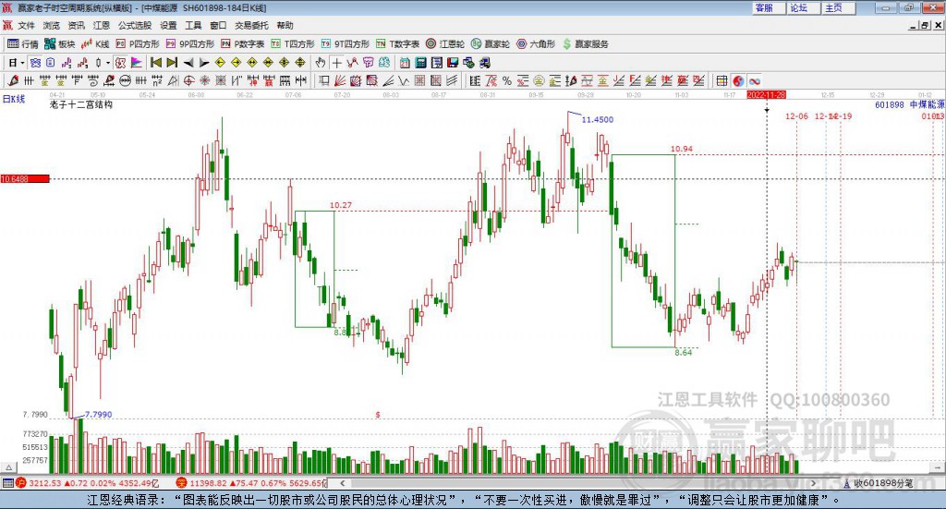Open the 工具 menu
This screenshot has width=946, height=509.
point(193,25)
